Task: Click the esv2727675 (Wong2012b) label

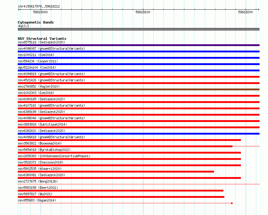Action: [x=38, y=181]
